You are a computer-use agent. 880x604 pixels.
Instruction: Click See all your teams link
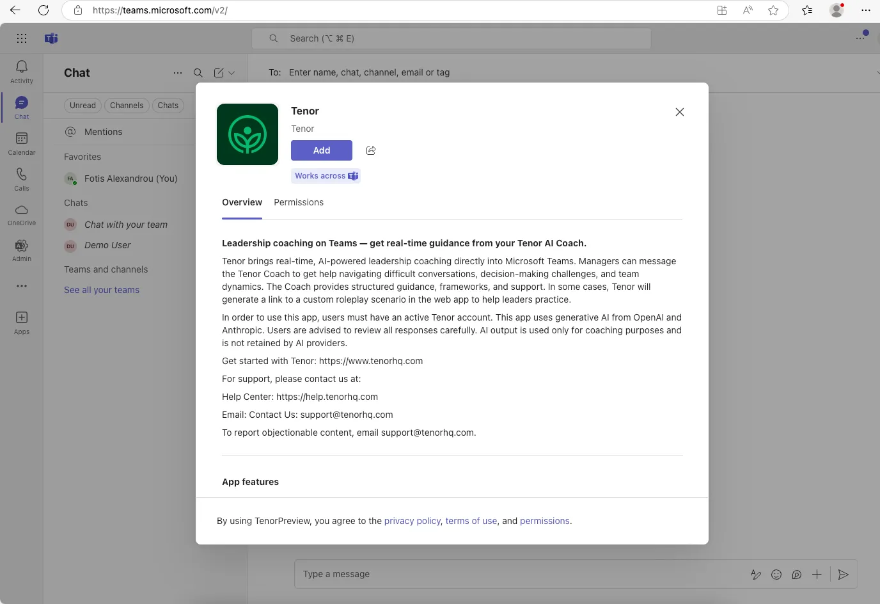point(102,290)
